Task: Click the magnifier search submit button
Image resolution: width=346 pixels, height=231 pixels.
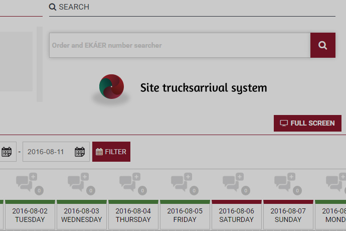Action: [x=322, y=45]
